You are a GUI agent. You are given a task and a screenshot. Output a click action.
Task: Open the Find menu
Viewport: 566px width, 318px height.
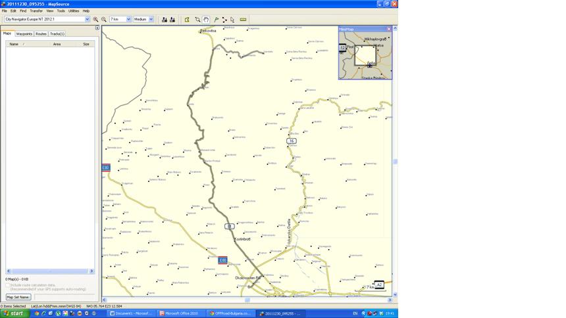23,11
